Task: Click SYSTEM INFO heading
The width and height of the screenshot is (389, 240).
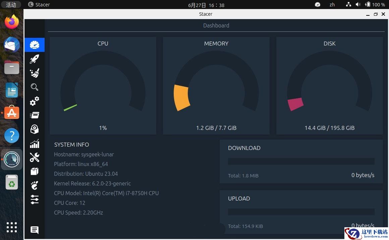Action: [71, 145]
